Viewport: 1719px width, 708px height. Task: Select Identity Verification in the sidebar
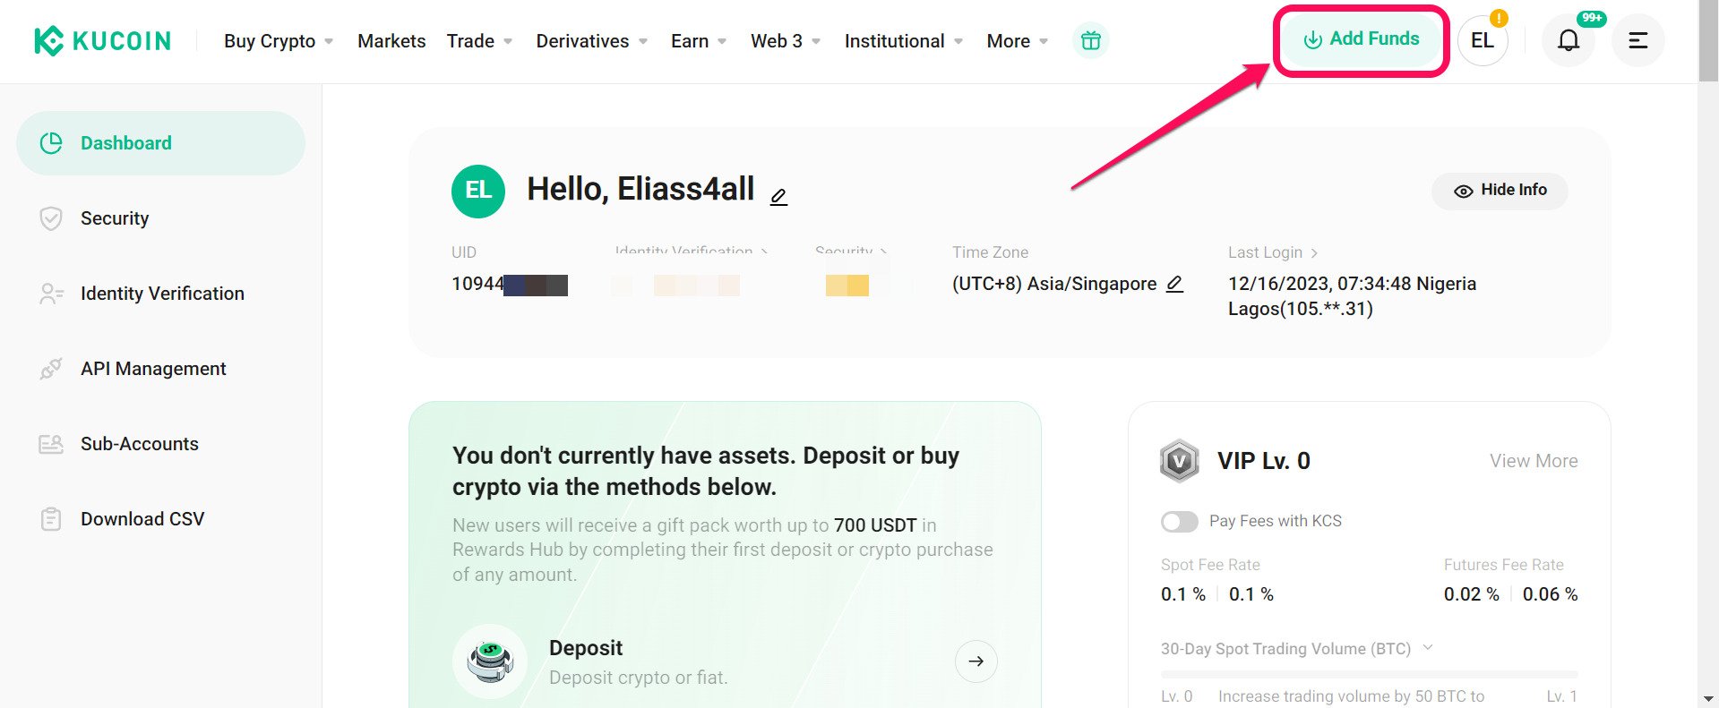point(160,294)
